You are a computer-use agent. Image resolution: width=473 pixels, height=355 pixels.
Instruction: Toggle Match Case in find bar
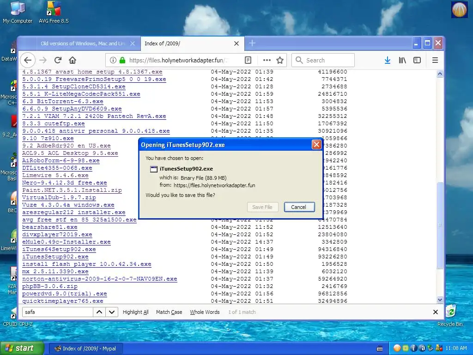169,312
